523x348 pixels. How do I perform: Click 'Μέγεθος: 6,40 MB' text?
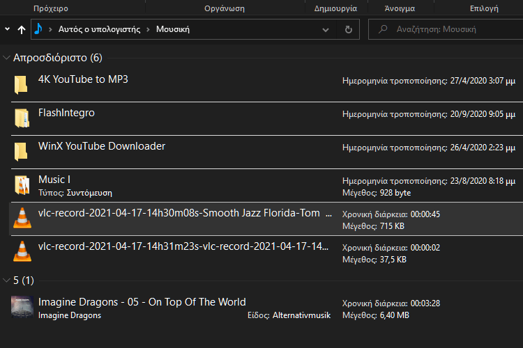tap(376, 315)
